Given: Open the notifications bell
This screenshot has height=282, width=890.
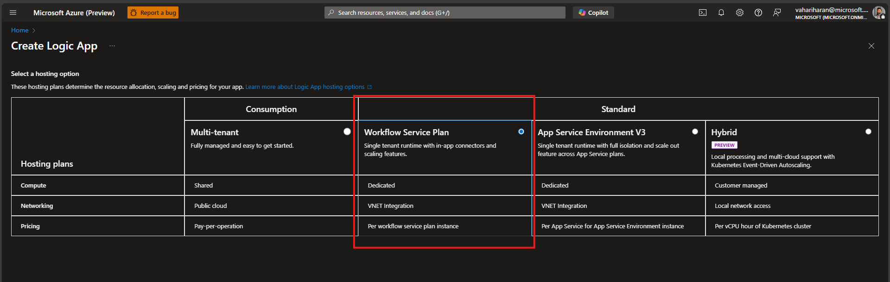Looking at the screenshot, I should pyautogui.click(x=721, y=13).
